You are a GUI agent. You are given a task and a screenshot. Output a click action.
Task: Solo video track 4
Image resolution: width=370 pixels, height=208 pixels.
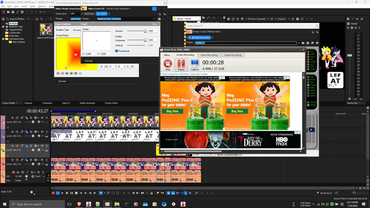click(47, 160)
